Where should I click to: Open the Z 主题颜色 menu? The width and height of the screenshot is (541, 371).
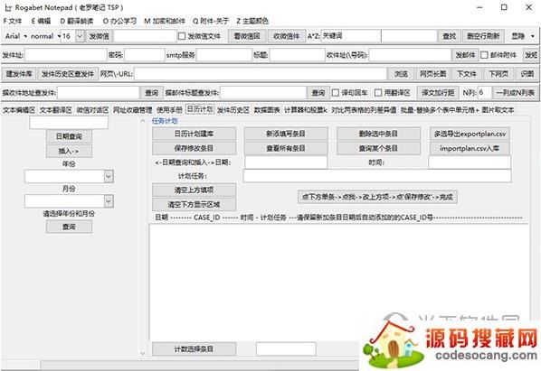coord(252,21)
